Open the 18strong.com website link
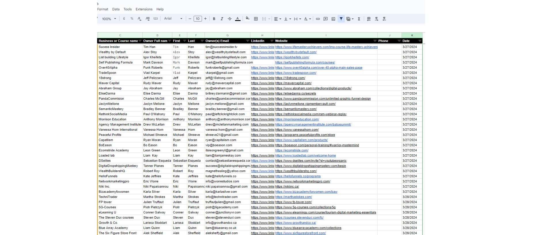This screenshot has height=235, width=551. click(290, 78)
